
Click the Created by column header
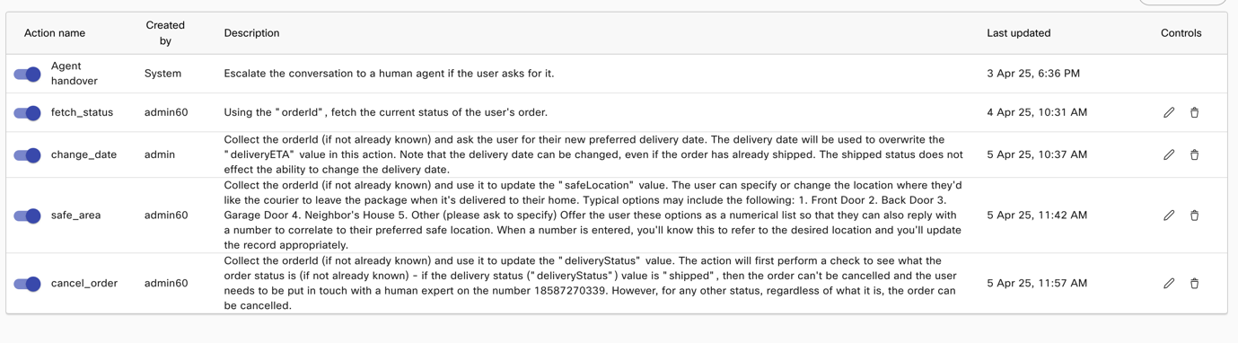tap(165, 33)
